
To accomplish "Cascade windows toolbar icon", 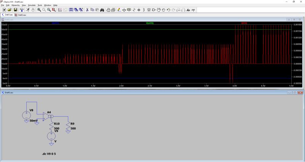I will pyautogui.click(x=81, y=10).
